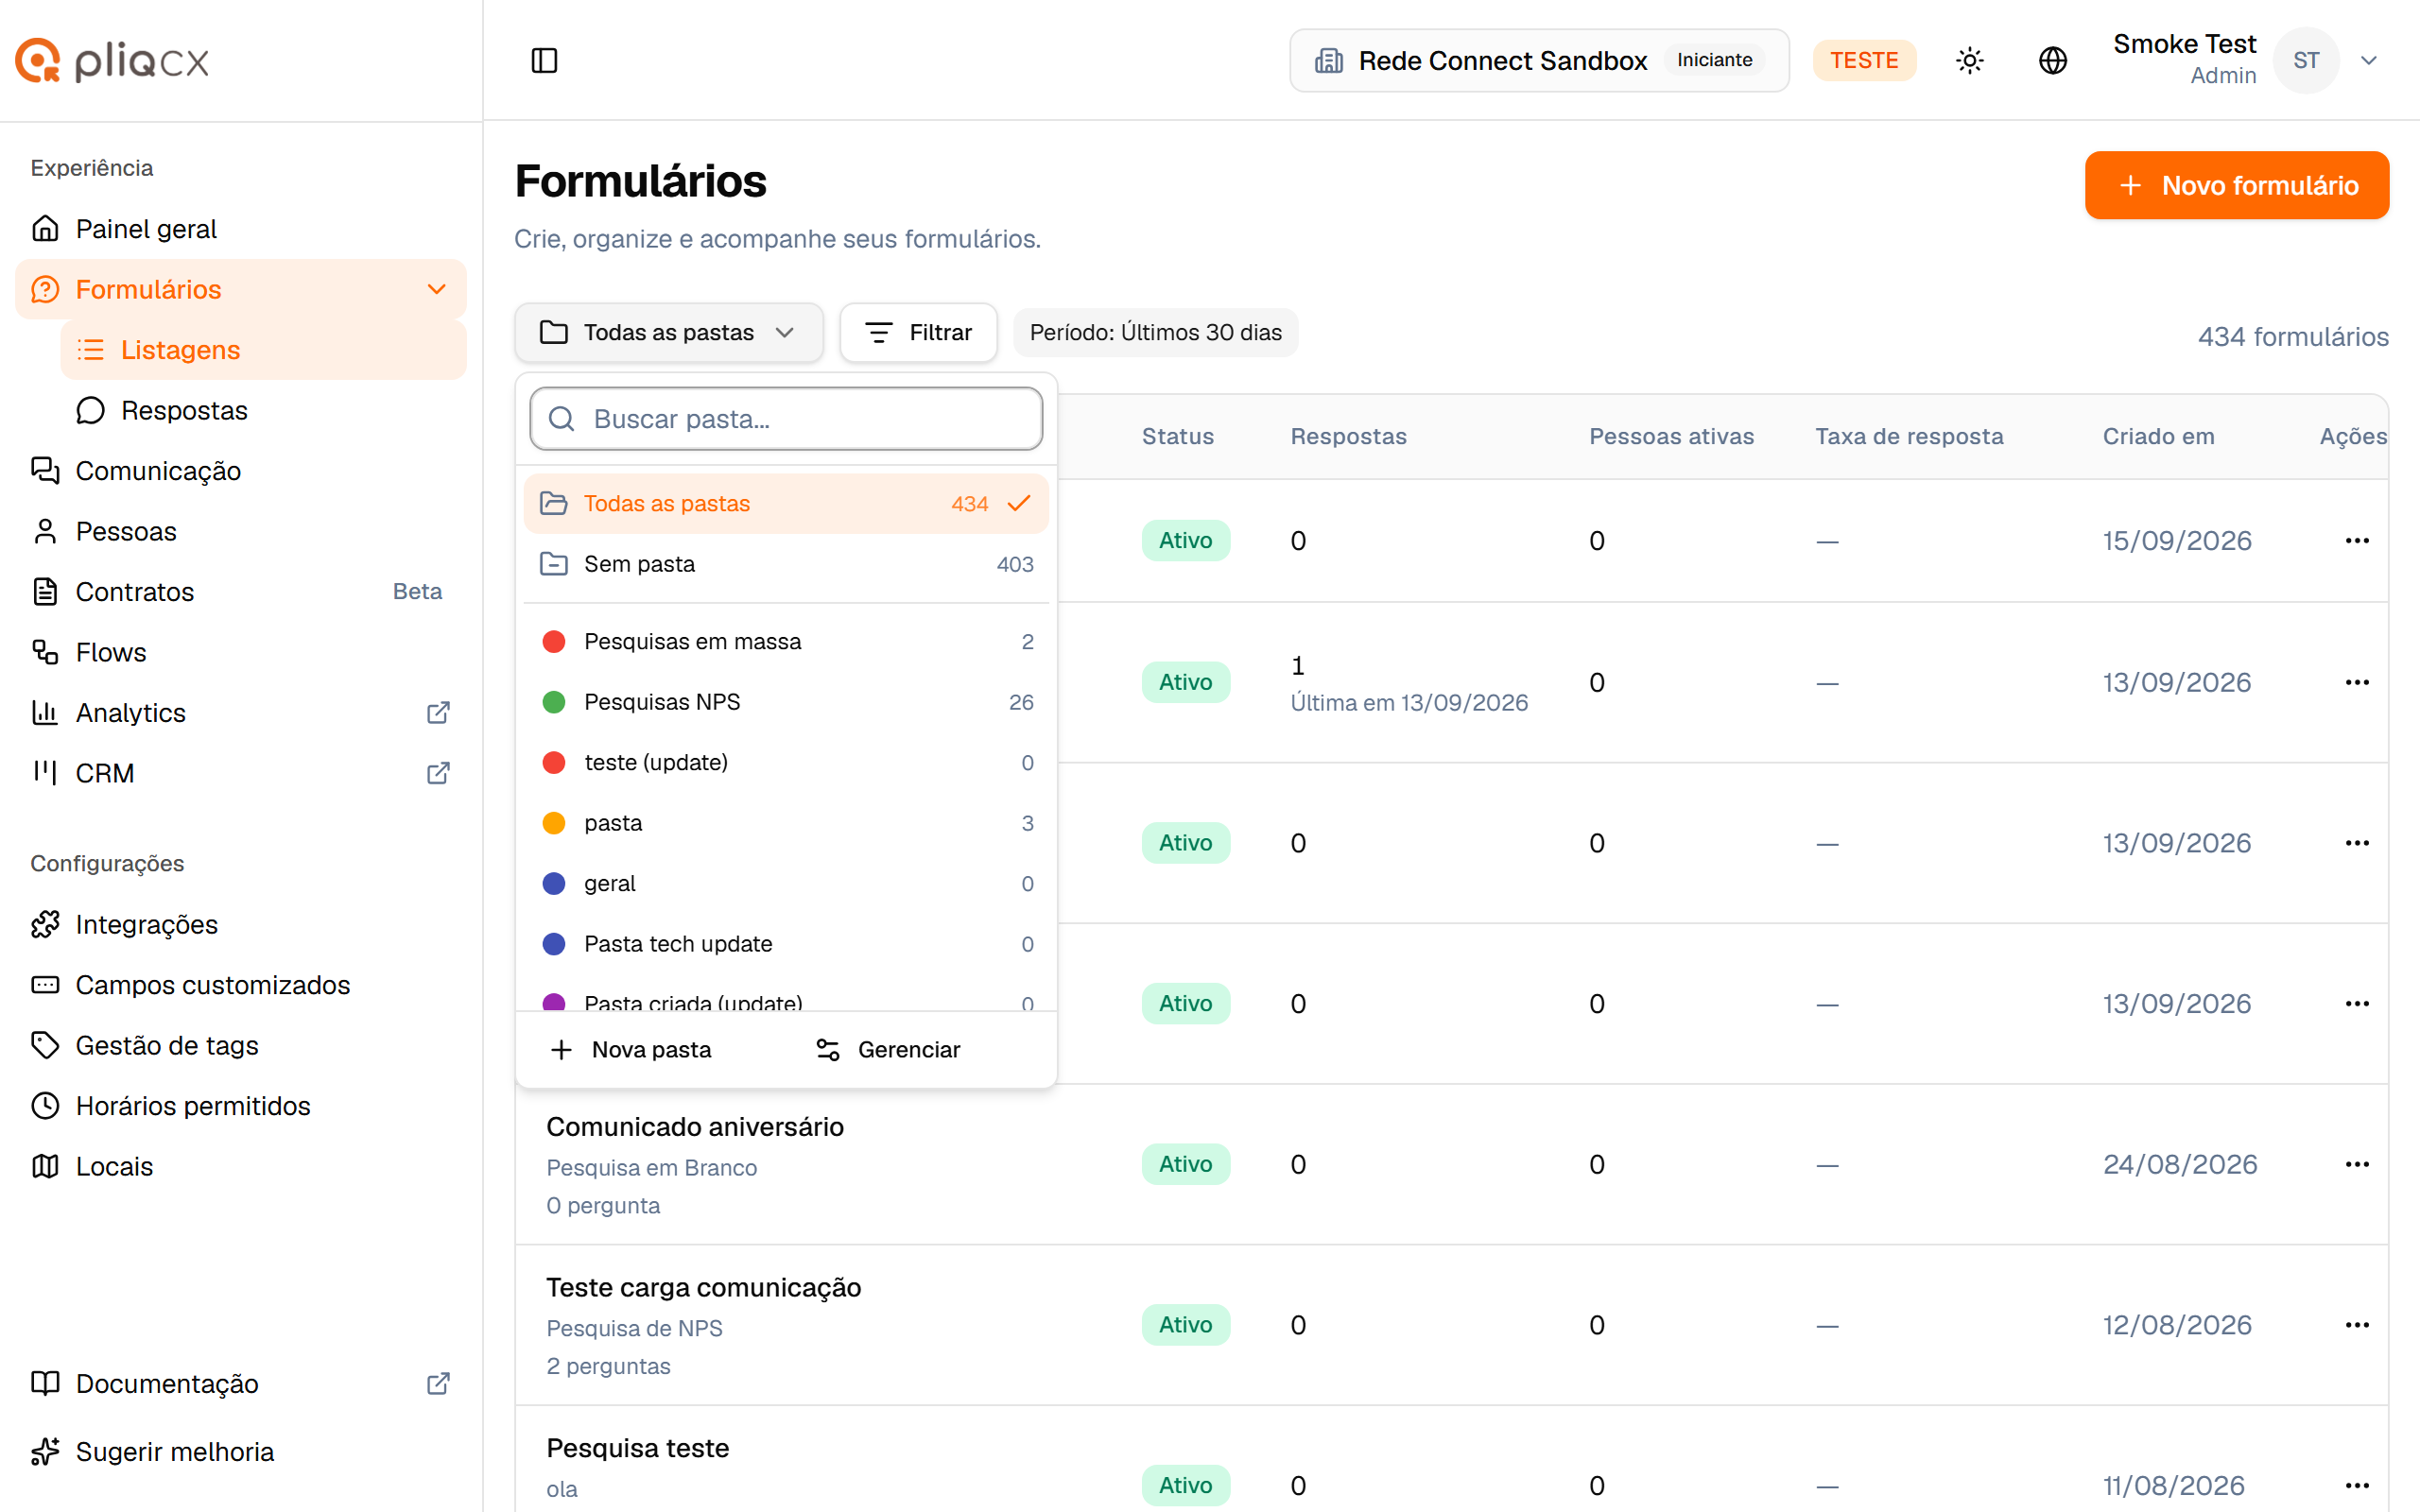Open Analytics external link icon
This screenshot has width=2420, height=1512.
(438, 712)
